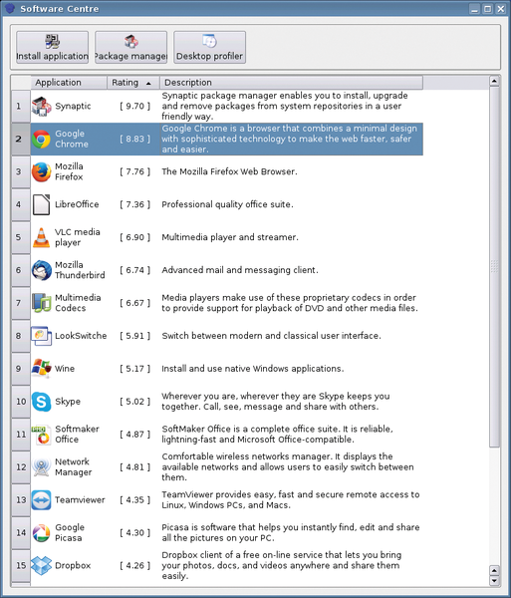Select the Google Chrome icon
The height and width of the screenshot is (598, 511).
click(x=41, y=139)
